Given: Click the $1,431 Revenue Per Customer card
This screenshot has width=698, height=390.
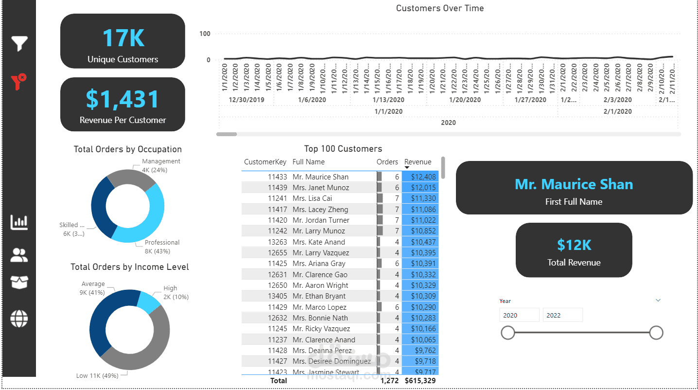Looking at the screenshot, I should (x=122, y=104).
